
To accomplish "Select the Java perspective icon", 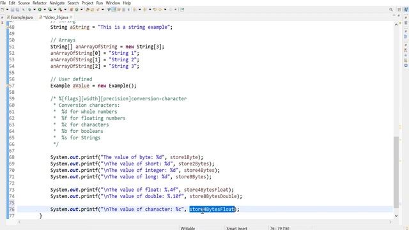I will pyautogui.click(x=406, y=10).
